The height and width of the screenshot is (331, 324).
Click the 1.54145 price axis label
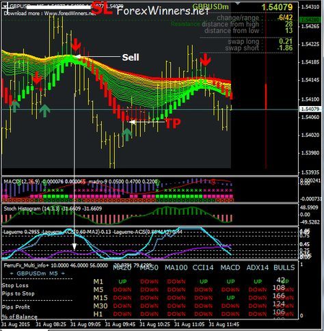pyautogui.click(x=310, y=80)
